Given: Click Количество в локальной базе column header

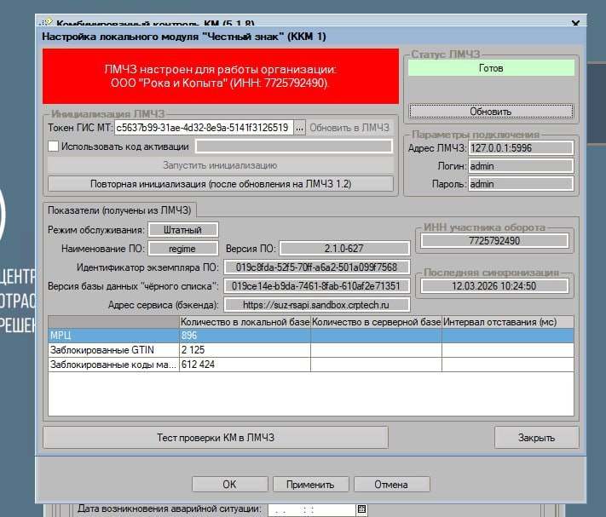Looking at the screenshot, I should click(x=245, y=322).
